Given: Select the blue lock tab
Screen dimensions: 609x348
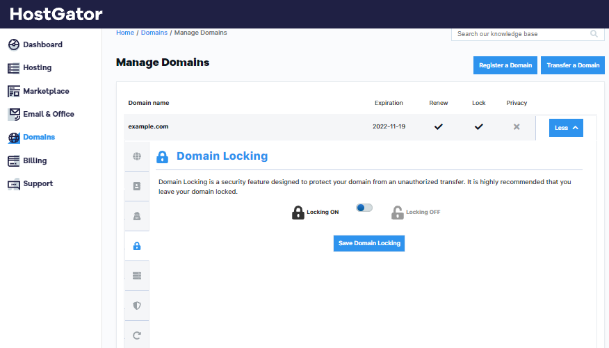Looking at the screenshot, I should pyautogui.click(x=137, y=246).
